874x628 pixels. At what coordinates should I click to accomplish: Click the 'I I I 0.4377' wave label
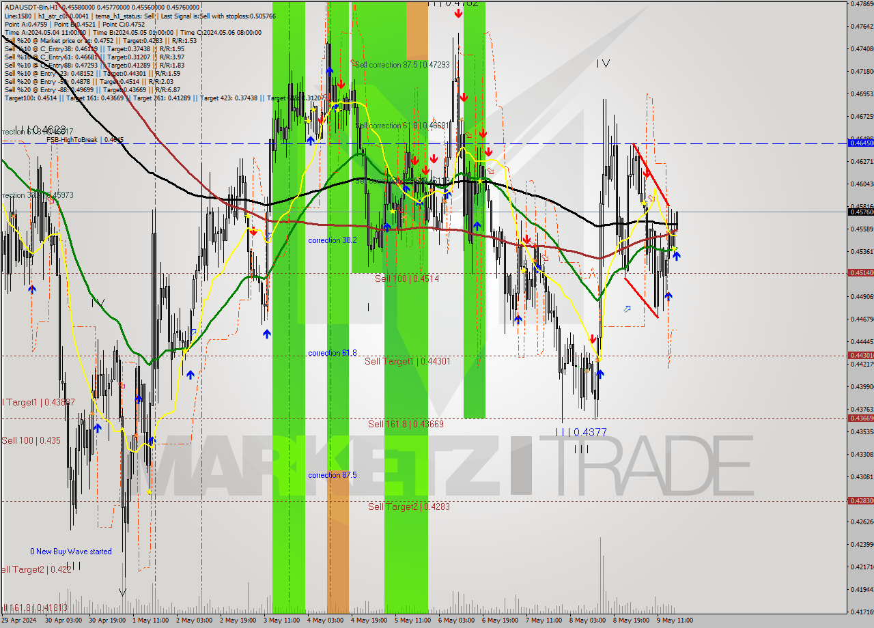[580, 432]
